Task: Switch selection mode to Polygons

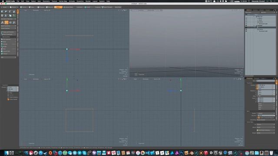Action: point(41,7)
